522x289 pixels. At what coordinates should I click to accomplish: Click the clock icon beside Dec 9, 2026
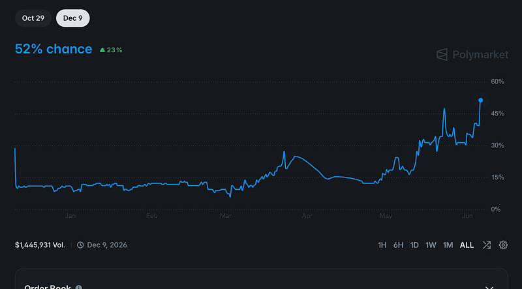click(x=80, y=245)
